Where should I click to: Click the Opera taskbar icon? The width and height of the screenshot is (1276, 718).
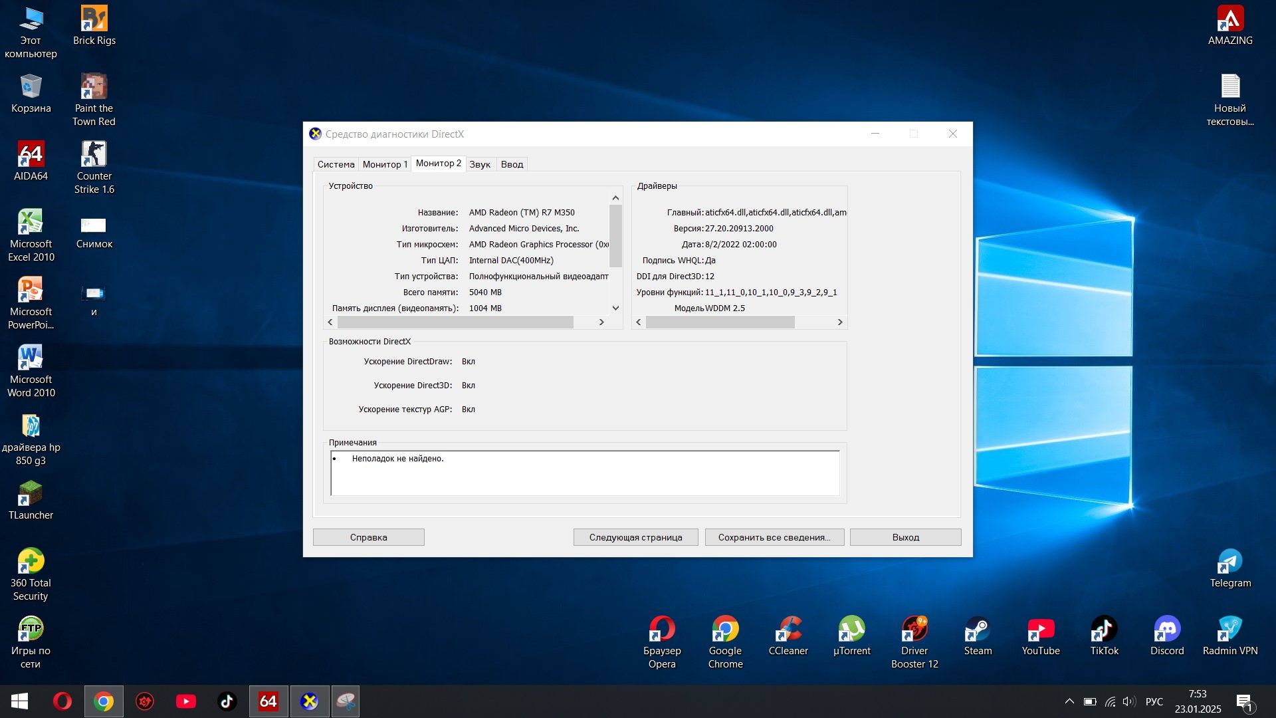pyautogui.click(x=62, y=701)
